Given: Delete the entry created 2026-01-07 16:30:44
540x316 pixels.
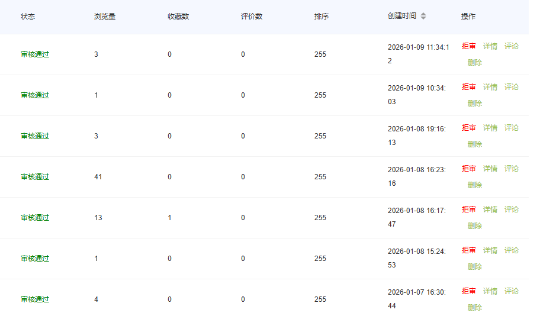Looking at the screenshot, I should click(474, 307).
